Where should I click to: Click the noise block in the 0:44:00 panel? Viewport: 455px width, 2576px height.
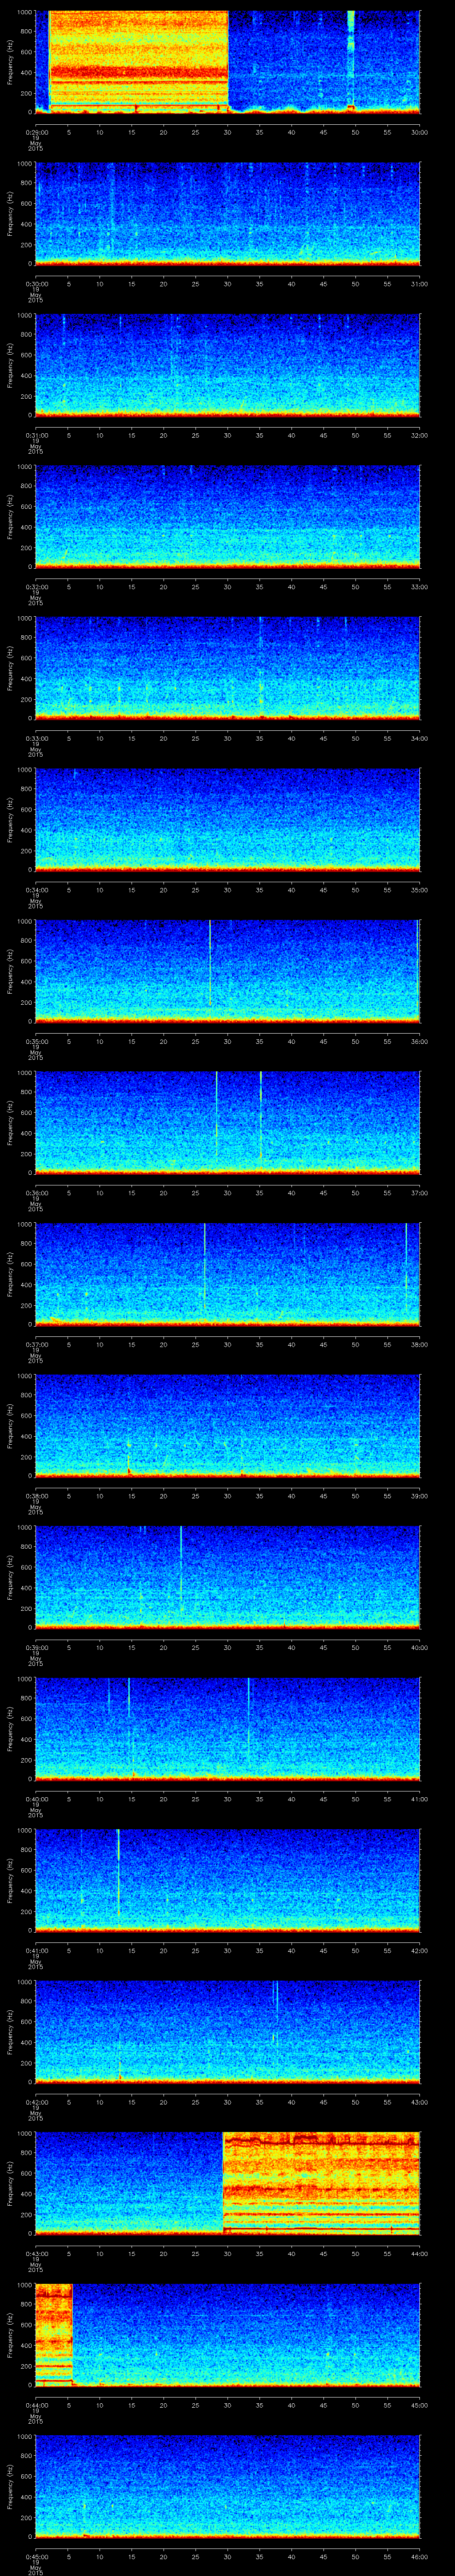click(54, 2334)
